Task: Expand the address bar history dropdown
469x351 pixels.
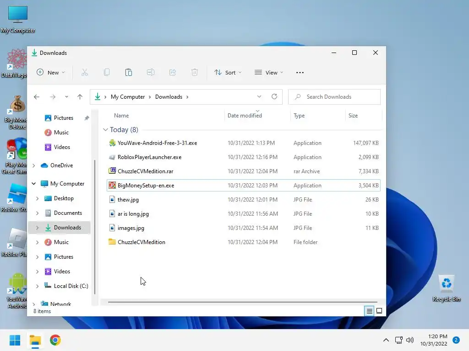Action: pos(259,97)
